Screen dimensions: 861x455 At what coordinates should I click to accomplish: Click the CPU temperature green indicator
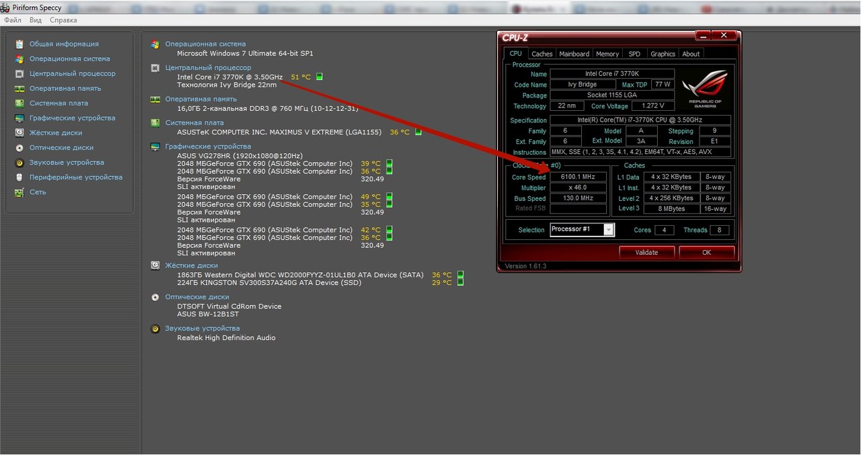[320, 77]
